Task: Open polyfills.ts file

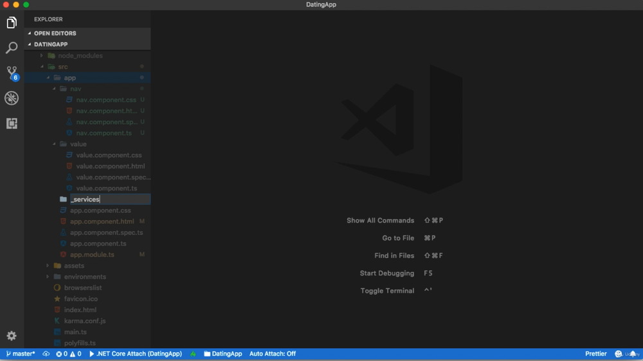Action: [x=80, y=343]
